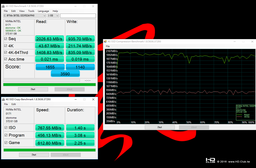
Task: Open Edit menu in Copy-Benchmark window
Action: pos(13,104)
